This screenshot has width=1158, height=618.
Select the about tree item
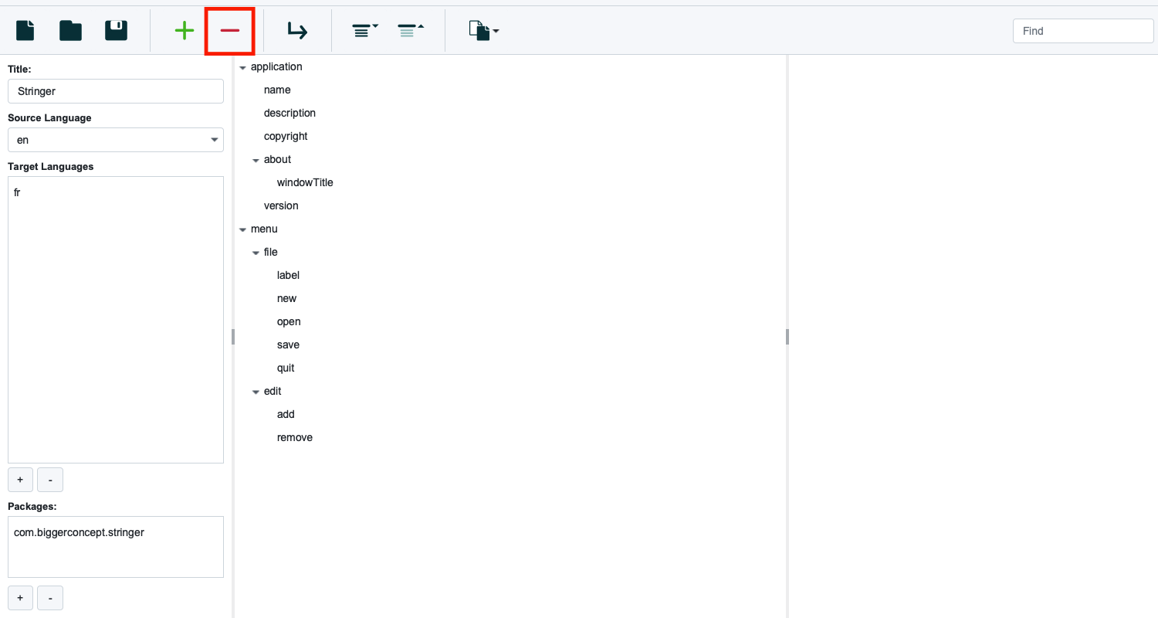pyautogui.click(x=277, y=159)
